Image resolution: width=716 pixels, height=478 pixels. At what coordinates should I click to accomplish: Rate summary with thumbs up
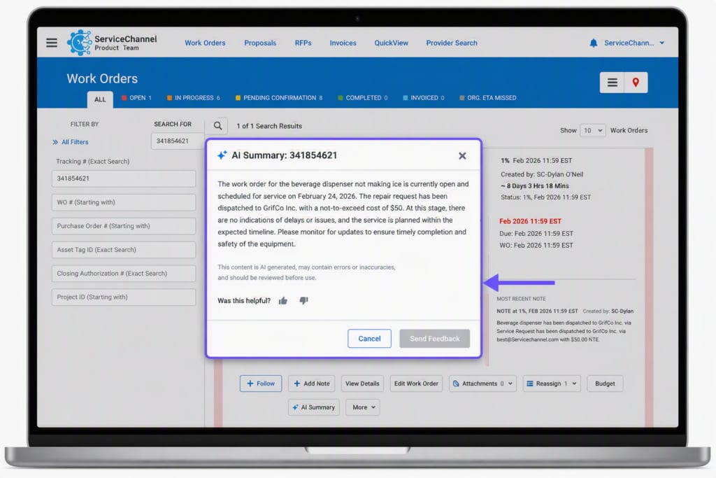pyautogui.click(x=283, y=301)
